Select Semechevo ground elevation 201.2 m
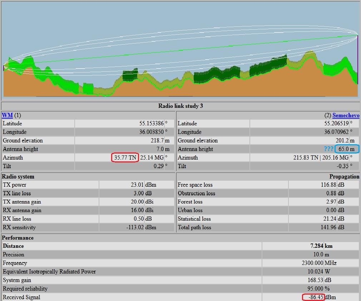The height and width of the screenshot is (301, 361). tap(345, 140)
